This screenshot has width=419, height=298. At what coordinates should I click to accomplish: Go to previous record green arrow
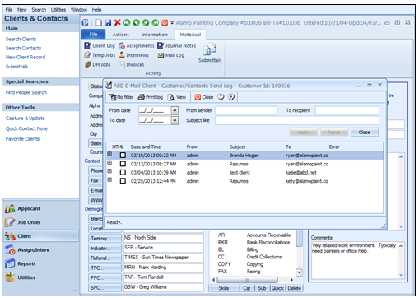[136, 22]
